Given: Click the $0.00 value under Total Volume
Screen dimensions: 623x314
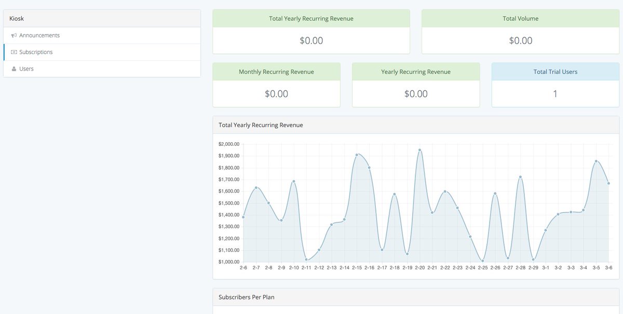Looking at the screenshot, I should (520, 40).
